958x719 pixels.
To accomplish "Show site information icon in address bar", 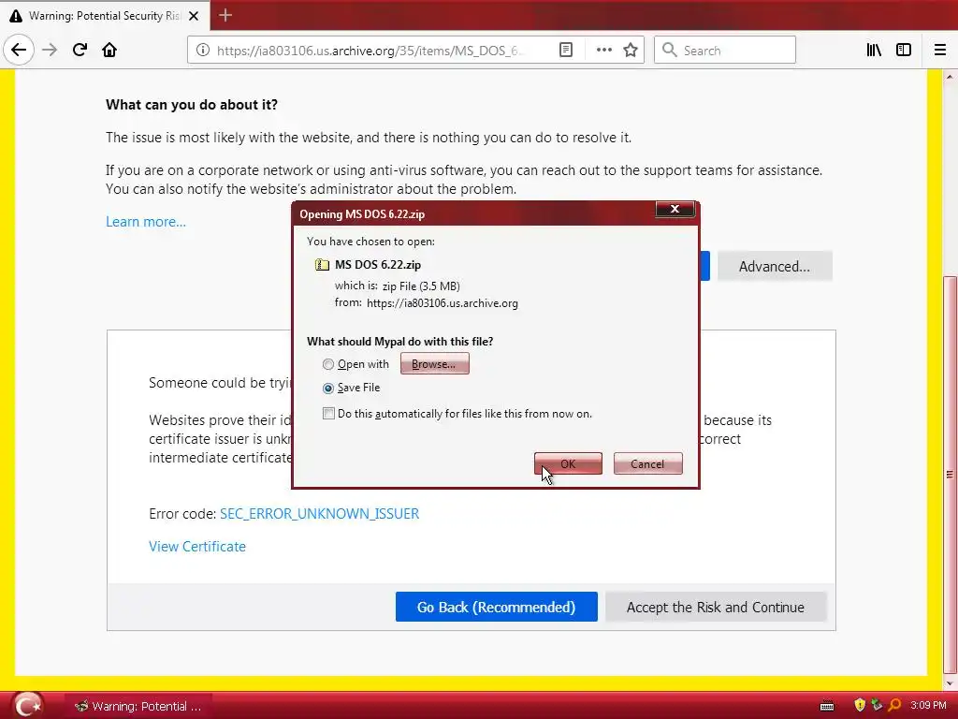I will pos(203,51).
